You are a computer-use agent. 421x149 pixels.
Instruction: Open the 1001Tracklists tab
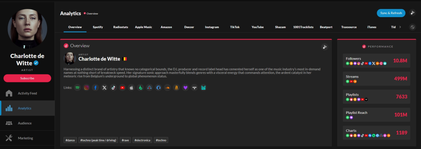click(x=303, y=27)
